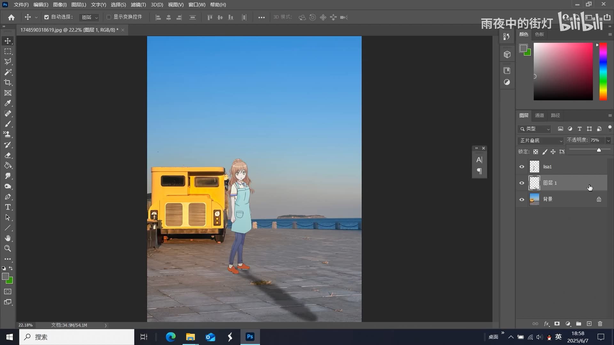Open the blend mode 正片叠底 dropdown
The image size is (614, 345).
(x=540, y=141)
